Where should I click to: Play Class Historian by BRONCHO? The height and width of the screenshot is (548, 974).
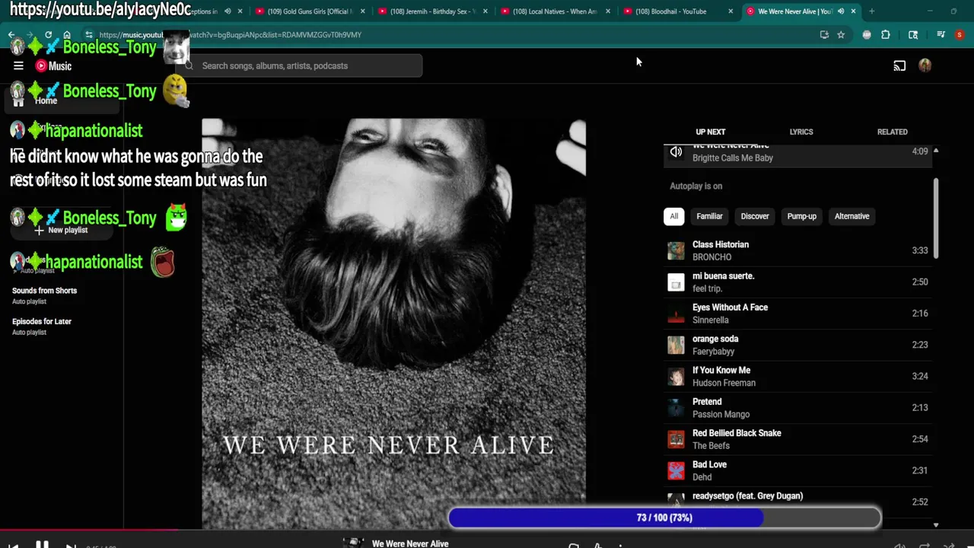pos(798,250)
